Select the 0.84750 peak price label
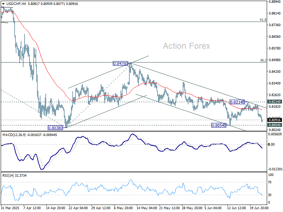 point(120,64)
